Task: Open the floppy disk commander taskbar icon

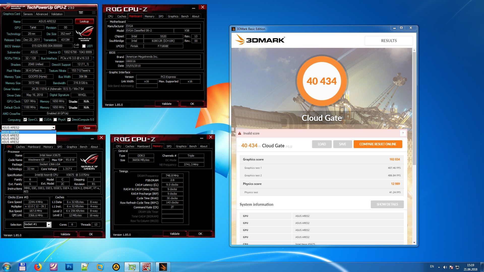Action: pos(22,267)
